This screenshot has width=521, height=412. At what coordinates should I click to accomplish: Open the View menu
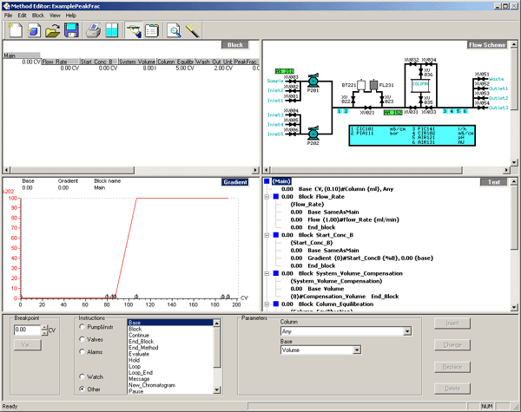coord(55,16)
